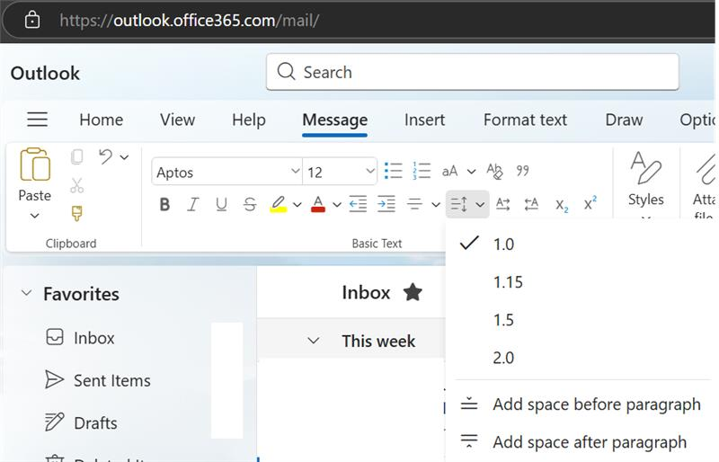Switch to the Home tab

tap(102, 120)
